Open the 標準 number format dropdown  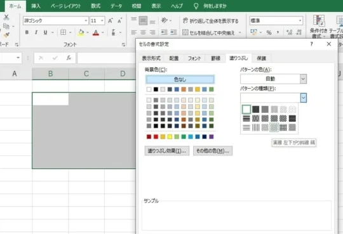click(300, 21)
